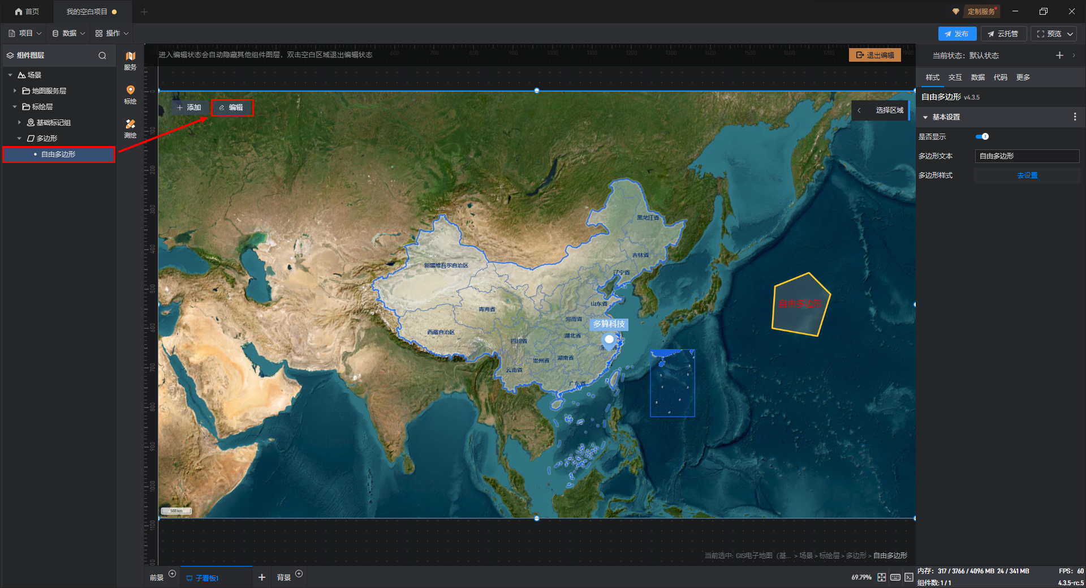The width and height of the screenshot is (1086, 588).
Task: Select the 自由多边形 layer tree item
Action: click(x=59, y=154)
